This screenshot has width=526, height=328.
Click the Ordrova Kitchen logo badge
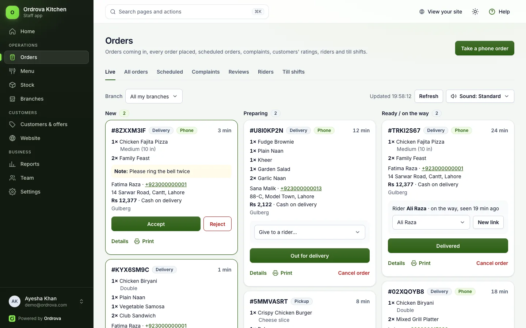click(12, 12)
